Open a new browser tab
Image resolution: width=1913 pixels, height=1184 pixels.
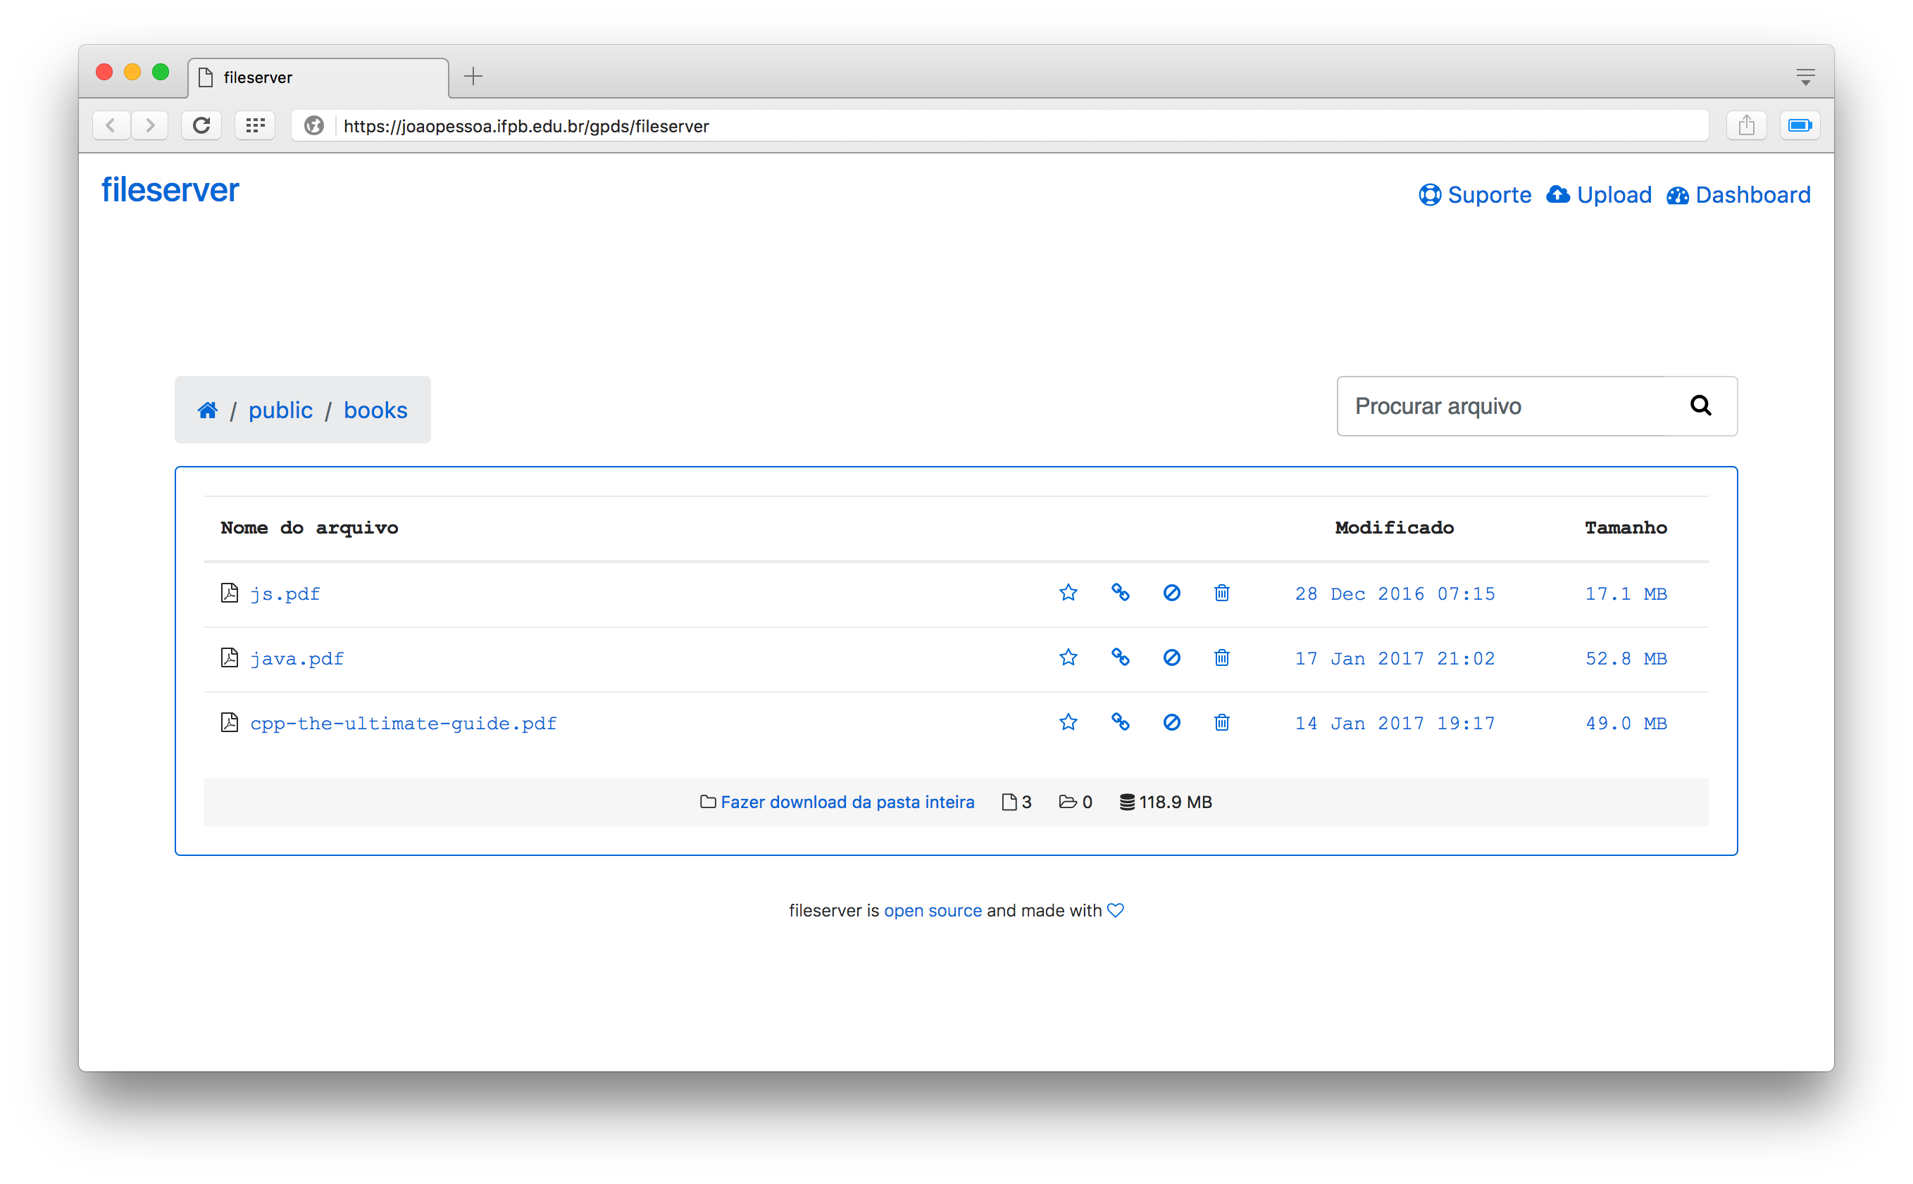click(x=473, y=76)
